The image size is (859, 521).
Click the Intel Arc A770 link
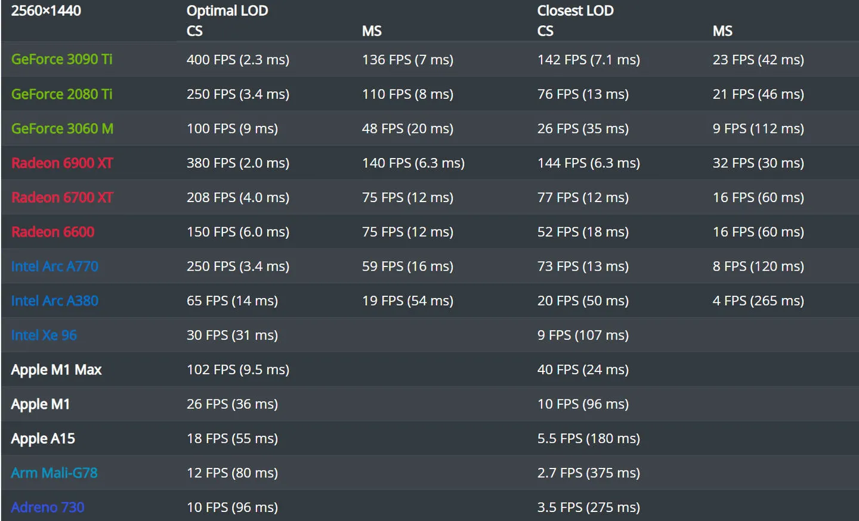coord(54,266)
